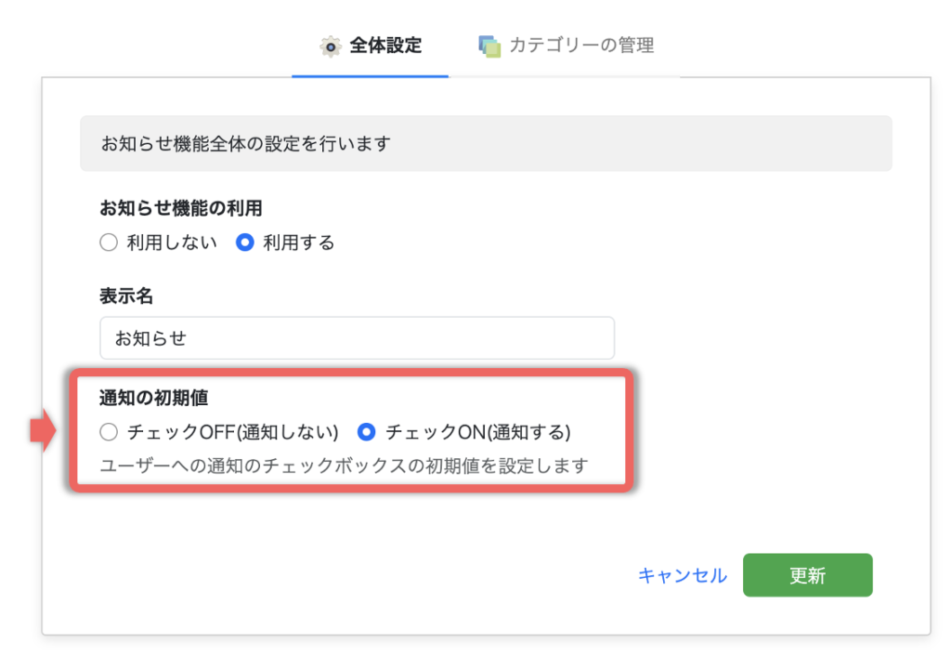951x657 pixels.
Task: Click the キャンセル link
Action: point(683,575)
